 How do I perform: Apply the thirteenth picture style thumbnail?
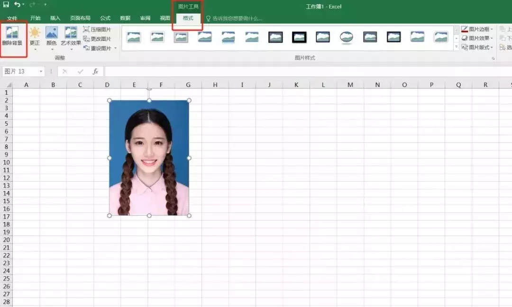417,37
